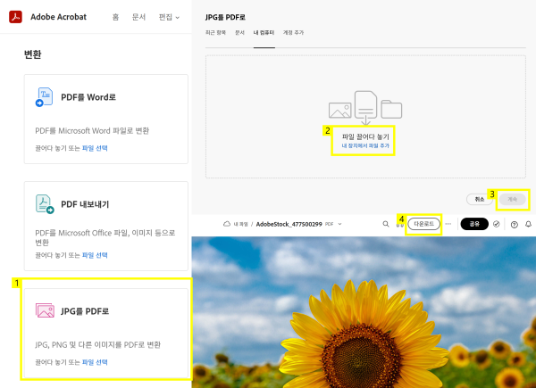Switch to the 계정 추가 tab
The image size is (536, 388).
[293, 32]
